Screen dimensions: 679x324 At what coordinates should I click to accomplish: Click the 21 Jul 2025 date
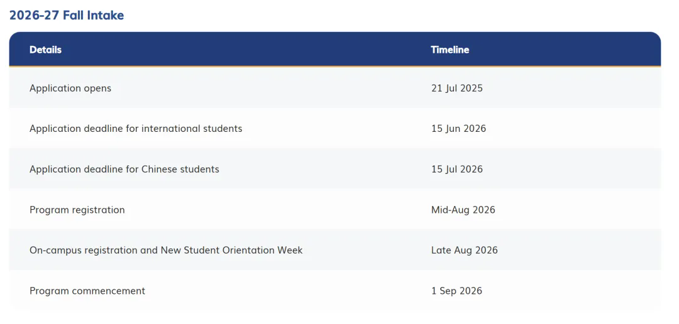pyautogui.click(x=457, y=89)
